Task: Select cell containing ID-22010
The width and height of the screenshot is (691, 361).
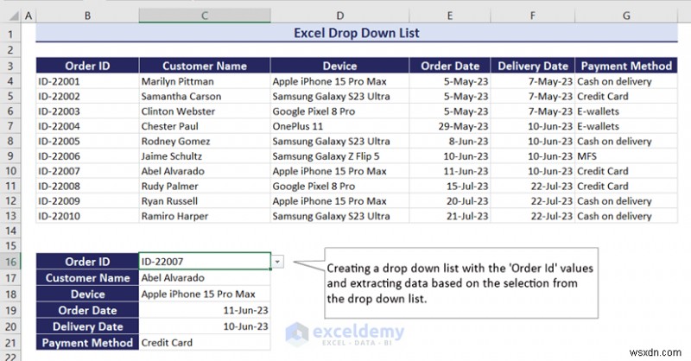Action: pyautogui.click(x=87, y=216)
